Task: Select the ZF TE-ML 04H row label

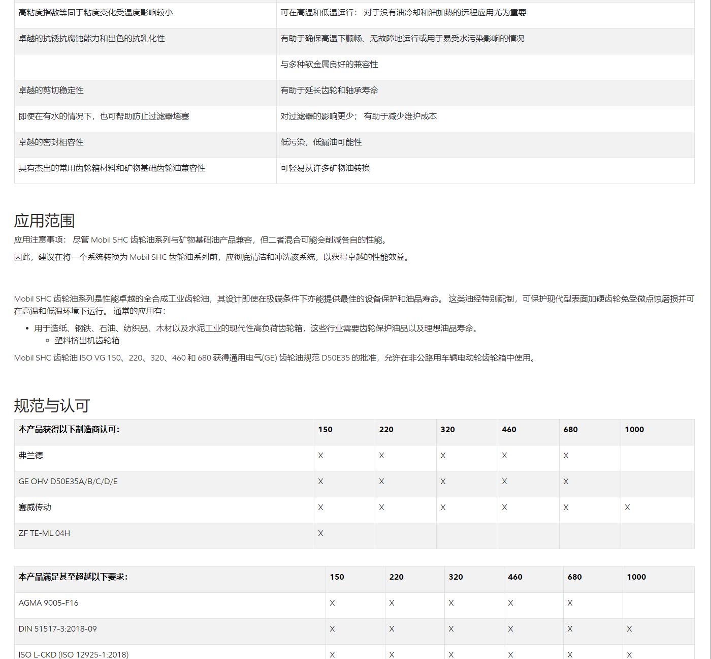Action: click(x=44, y=533)
